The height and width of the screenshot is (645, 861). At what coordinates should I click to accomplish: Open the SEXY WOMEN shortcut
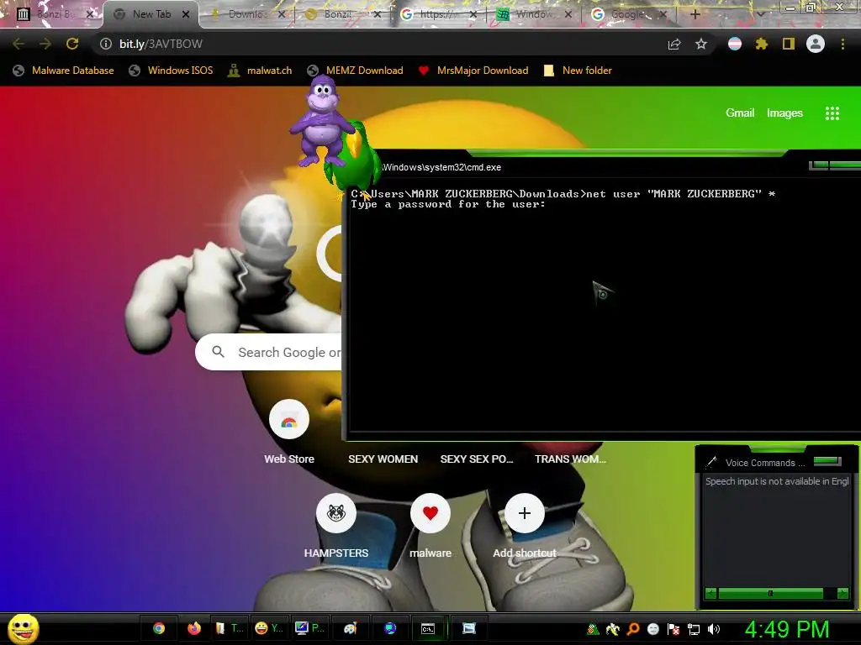point(383,459)
